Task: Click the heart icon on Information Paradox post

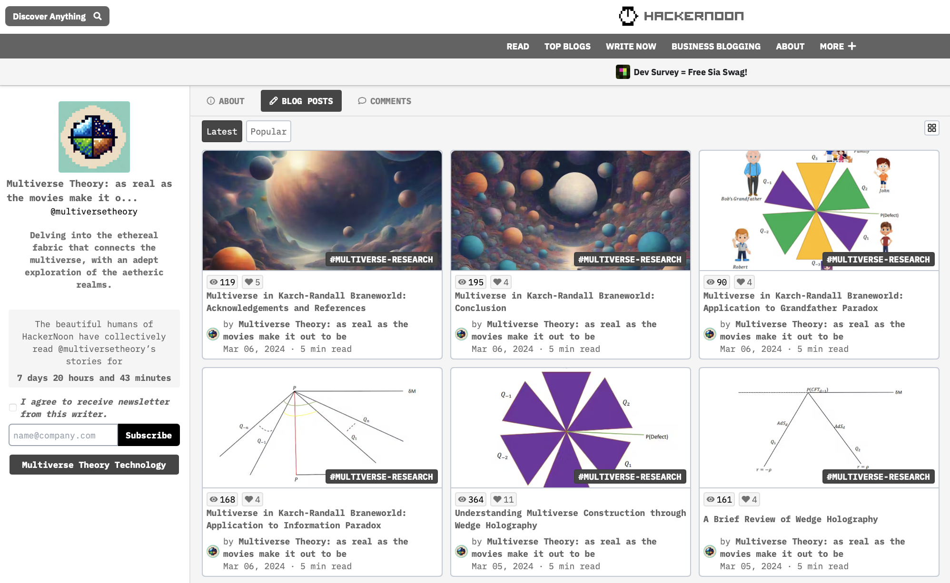Action: click(x=248, y=499)
